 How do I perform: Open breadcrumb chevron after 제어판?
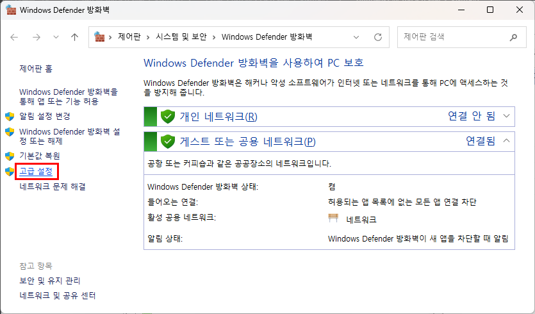148,37
